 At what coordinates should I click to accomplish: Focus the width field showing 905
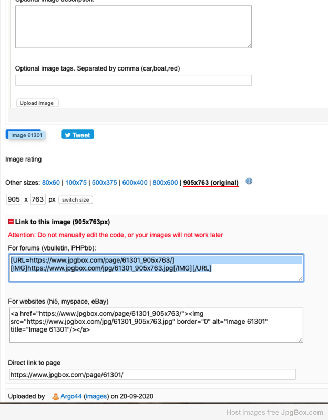pos(14,199)
